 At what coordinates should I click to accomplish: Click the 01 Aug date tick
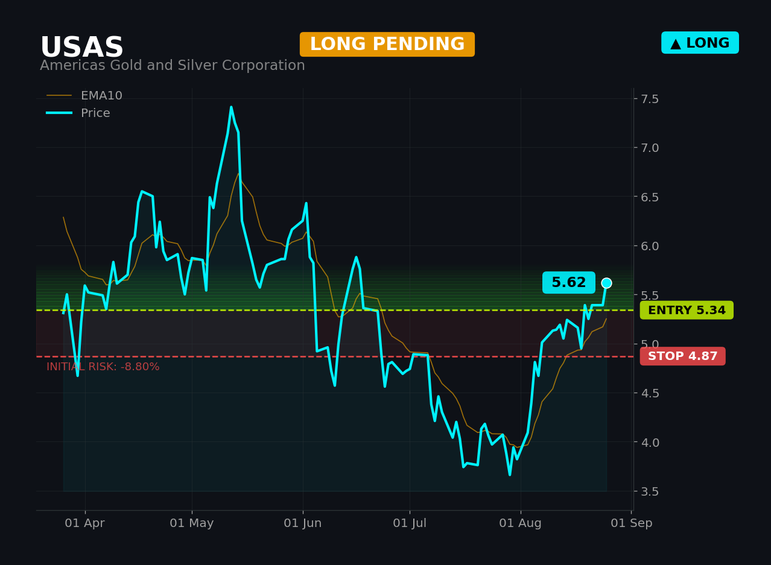(x=521, y=523)
